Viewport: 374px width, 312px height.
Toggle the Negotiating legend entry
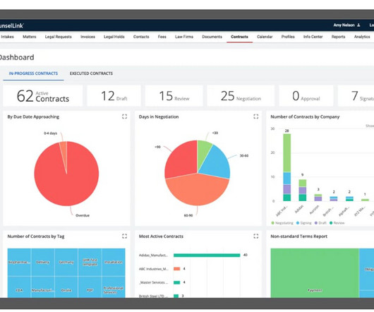pyautogui.click(x=282, y=223)
